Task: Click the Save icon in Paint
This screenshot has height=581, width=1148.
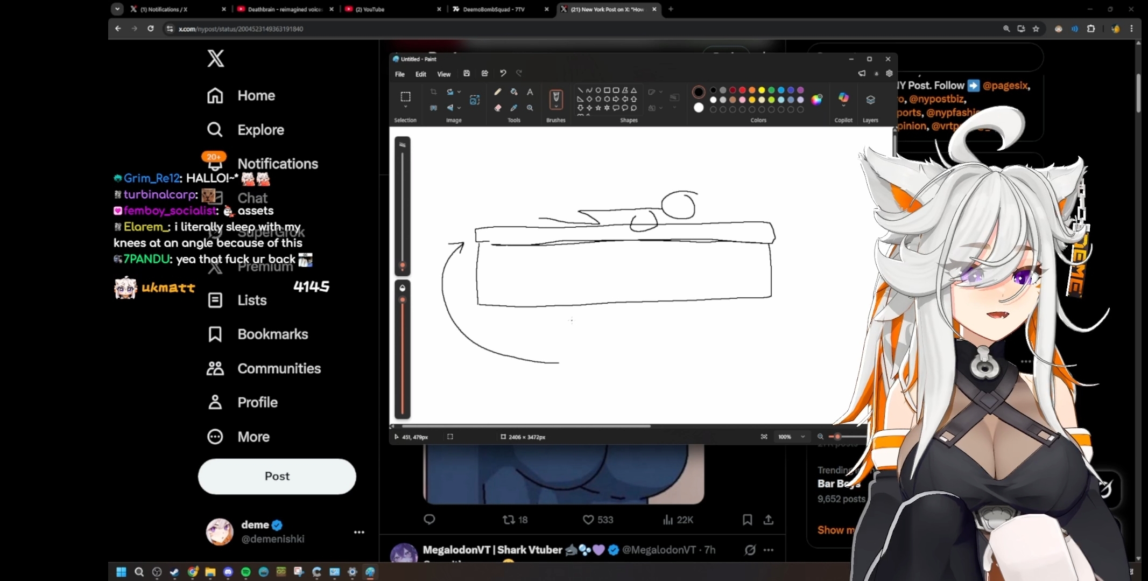Action: (467, 73)
